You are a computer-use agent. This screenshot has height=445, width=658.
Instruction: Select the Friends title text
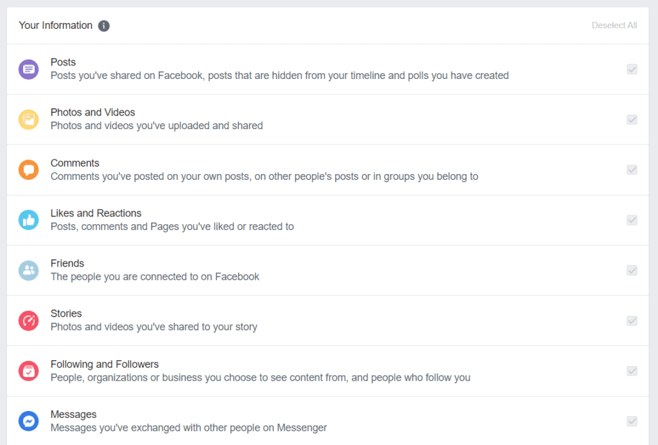click(67, 263)
